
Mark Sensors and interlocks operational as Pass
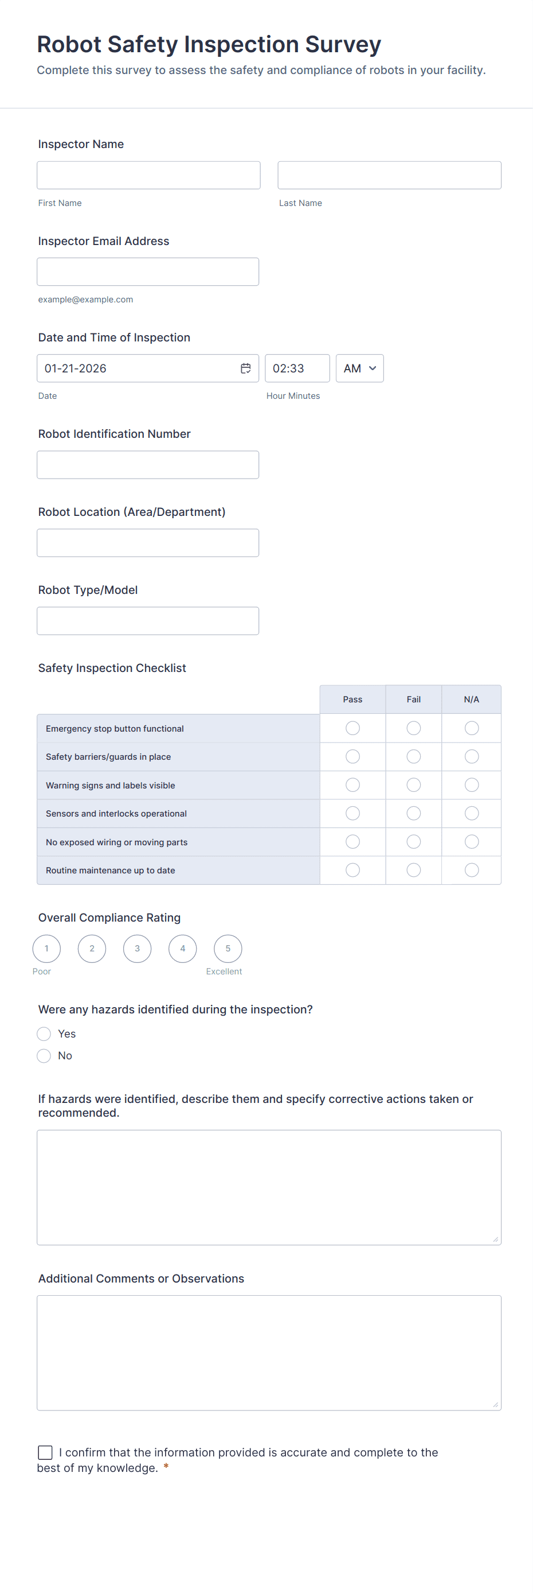coord(352,814)
